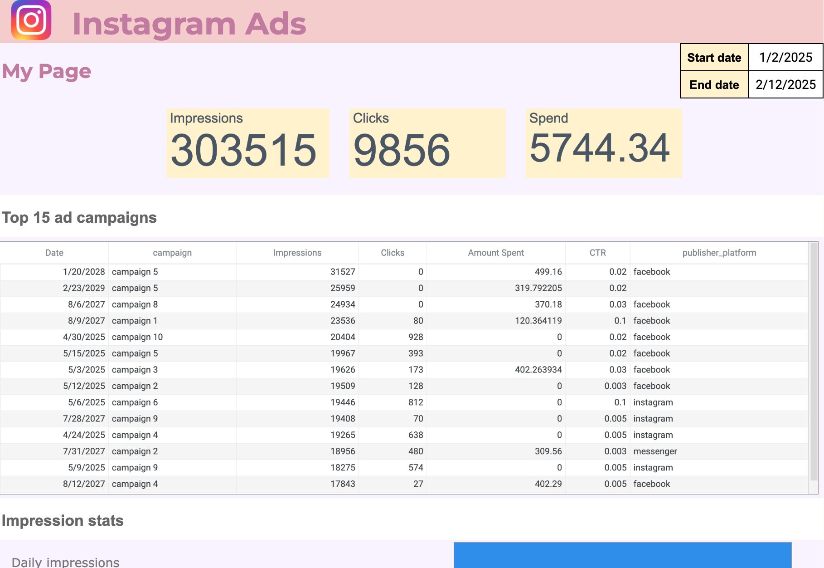
Task: Select the 31527 impressions cell
Action: (x=297, y=272)
